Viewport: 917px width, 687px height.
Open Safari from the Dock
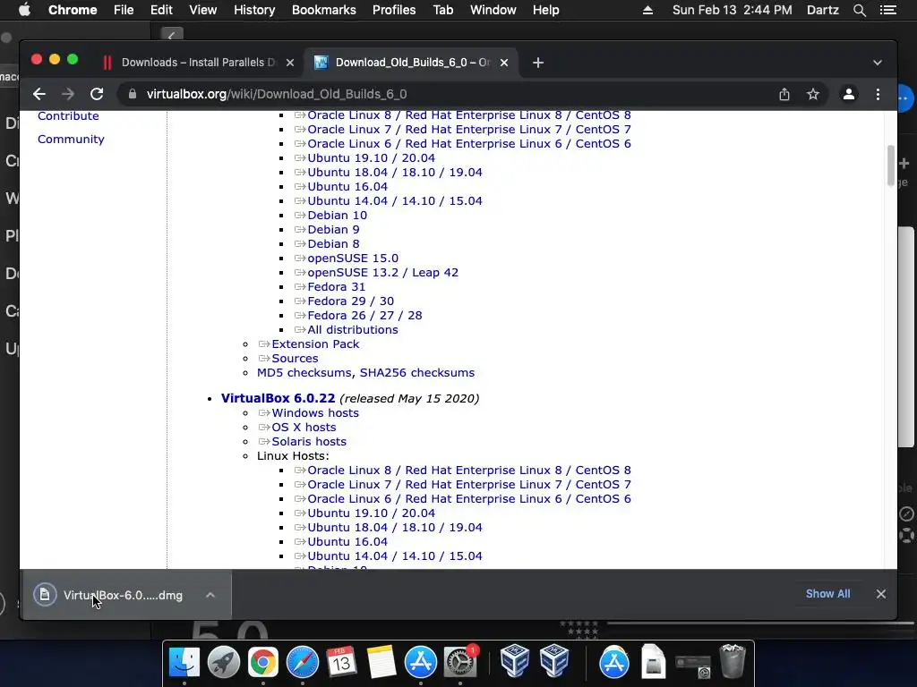(303, 663)
